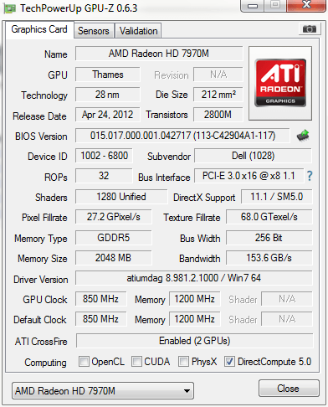Select the Graphics Card tab
Viewport: 328px width, 407px height.
pos(39,29)
